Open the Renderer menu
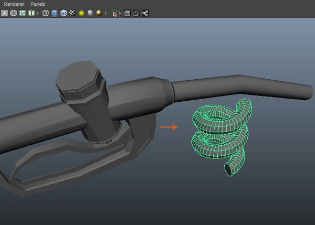 14,4
